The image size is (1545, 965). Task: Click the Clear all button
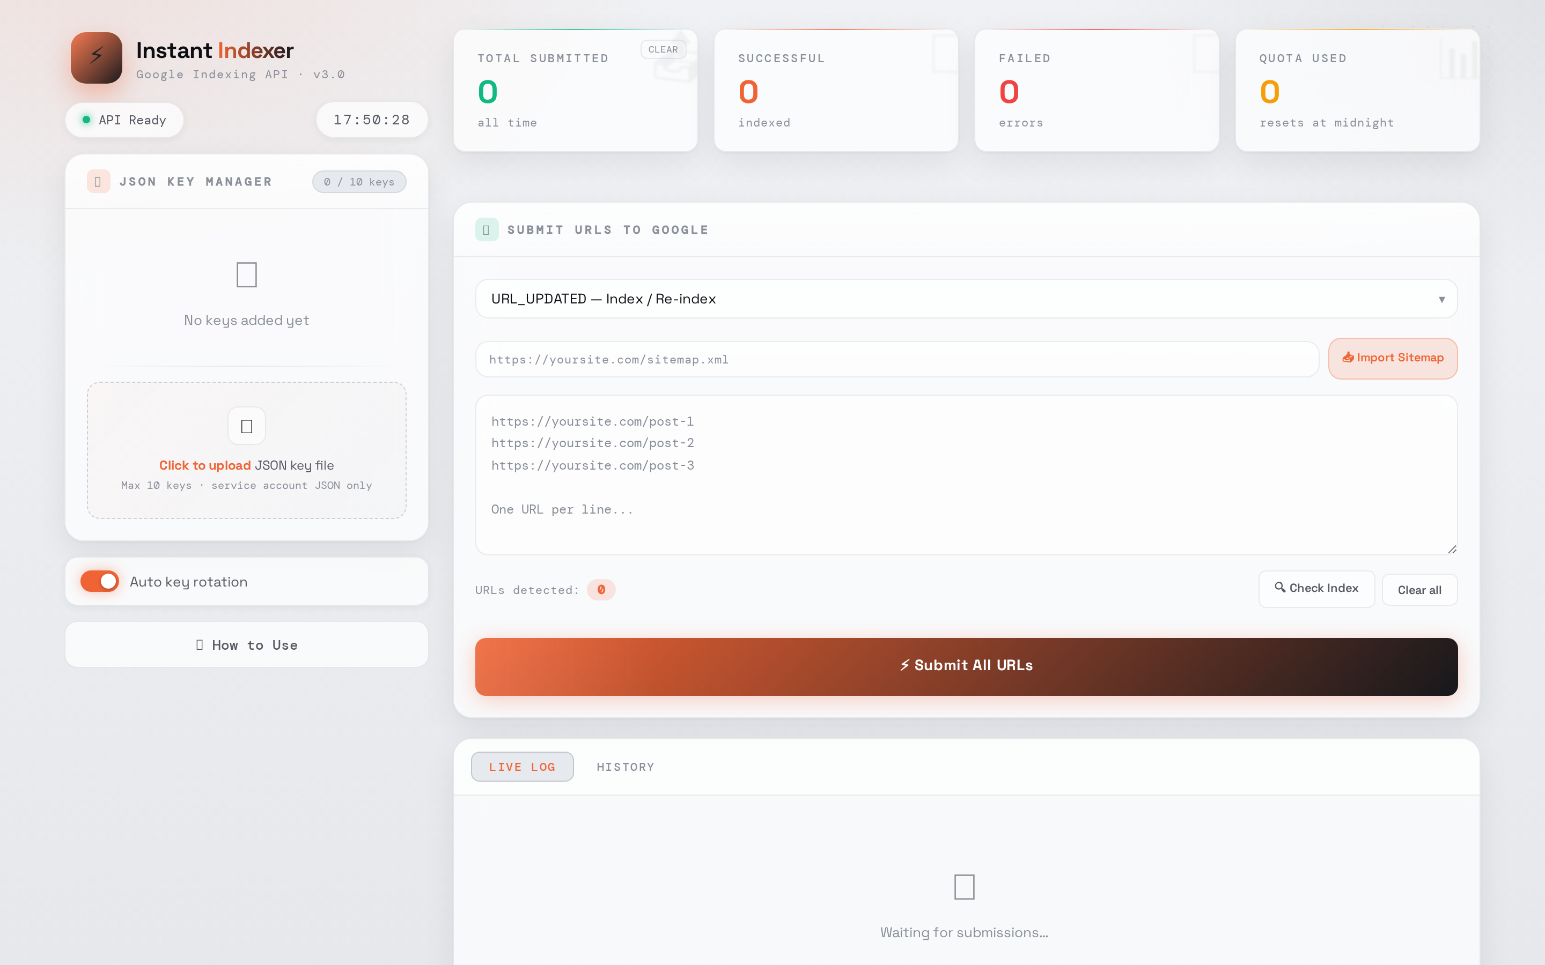point(1419,590)
